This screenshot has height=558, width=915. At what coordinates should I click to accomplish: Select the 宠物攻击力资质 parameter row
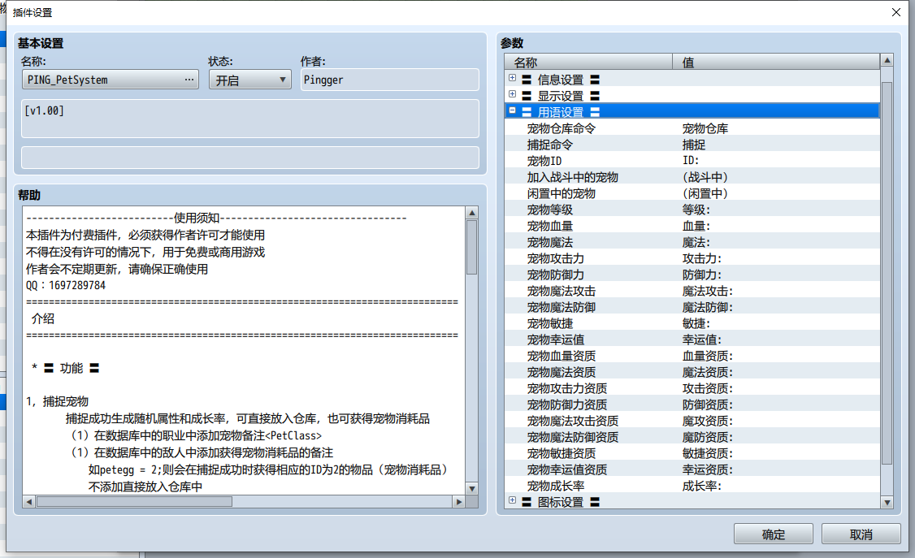(692, 388)
